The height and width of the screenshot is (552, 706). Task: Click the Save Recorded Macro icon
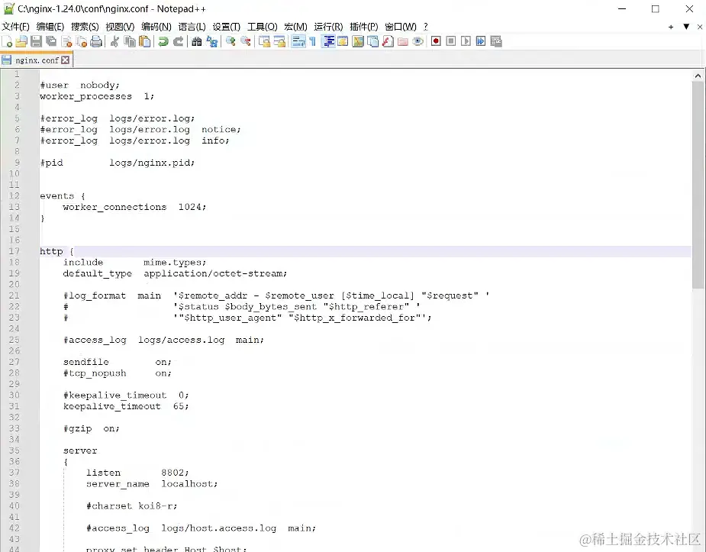(x=496, y=41)
